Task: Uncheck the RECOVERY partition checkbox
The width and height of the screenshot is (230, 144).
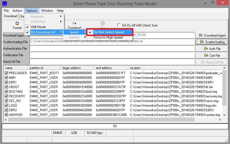Action: click(x=7, y=96)
